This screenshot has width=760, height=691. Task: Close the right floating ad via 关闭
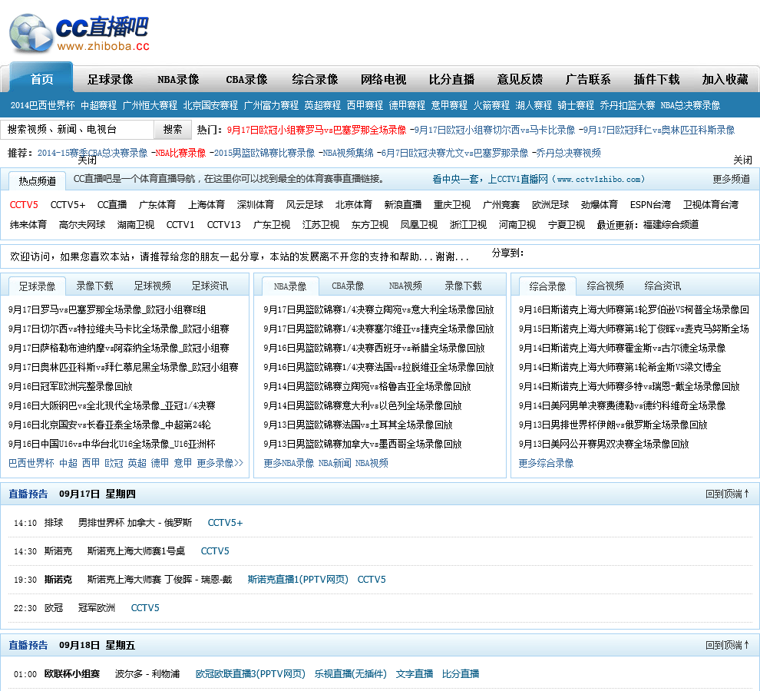pyautogui.click(x=742, y=160)
